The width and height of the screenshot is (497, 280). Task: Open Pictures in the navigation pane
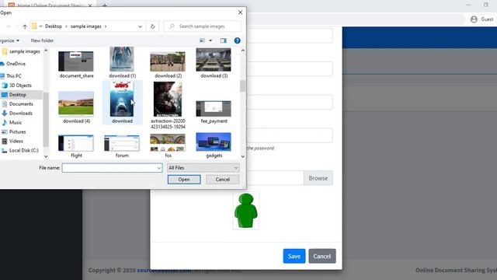(x=17, y=131)
